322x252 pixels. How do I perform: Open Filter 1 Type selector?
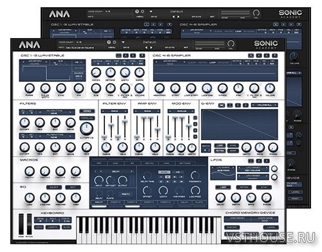[55, 112]
